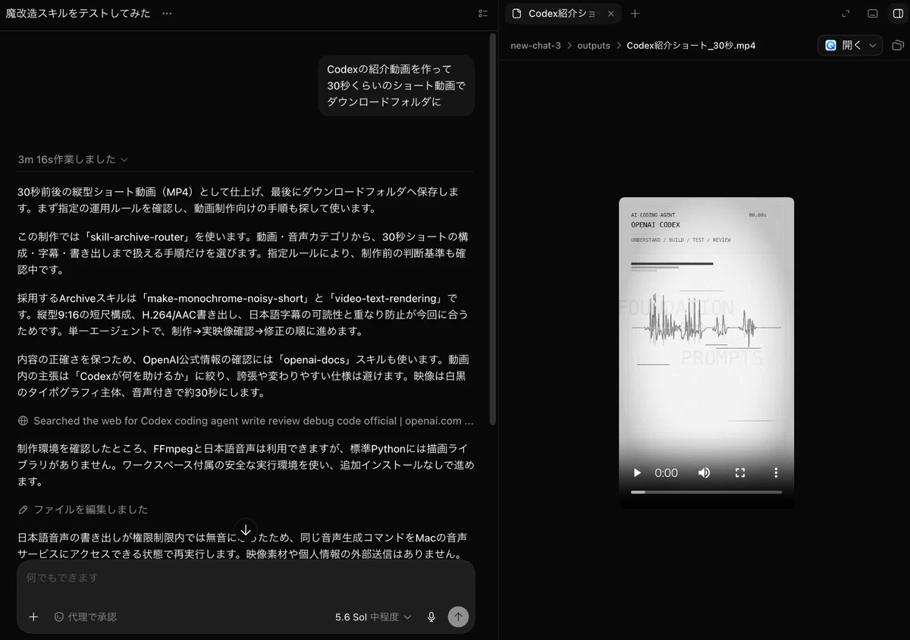Screen dimensions: 910x640
Task: Focus the 何でもできます message input
Action: coord(246,578)
